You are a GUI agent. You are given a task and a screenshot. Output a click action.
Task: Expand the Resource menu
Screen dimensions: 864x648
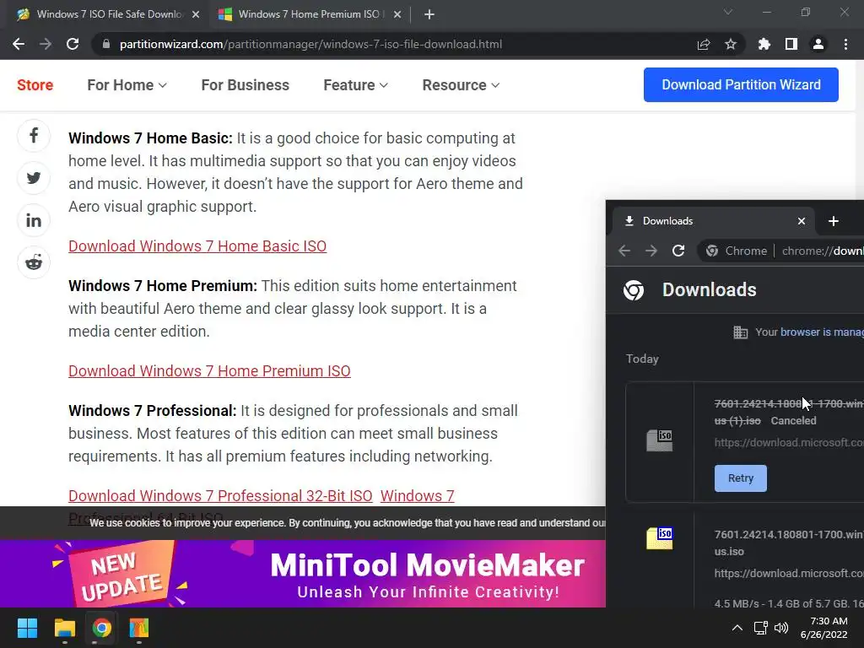click(x=461, y=85)
